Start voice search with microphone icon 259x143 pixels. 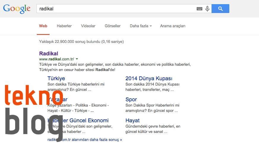point(207,9)
